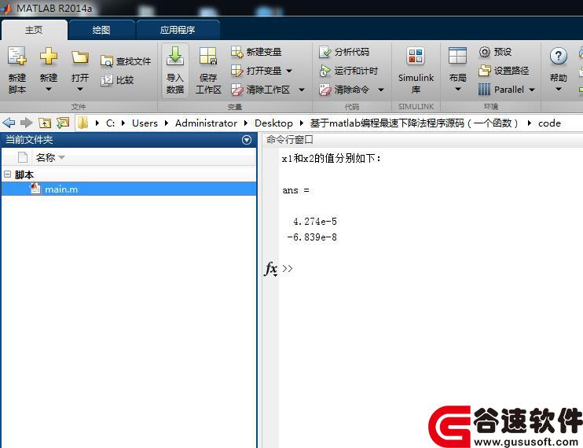
Task: Go forward with the right arrow
Action: pos(26,123)
